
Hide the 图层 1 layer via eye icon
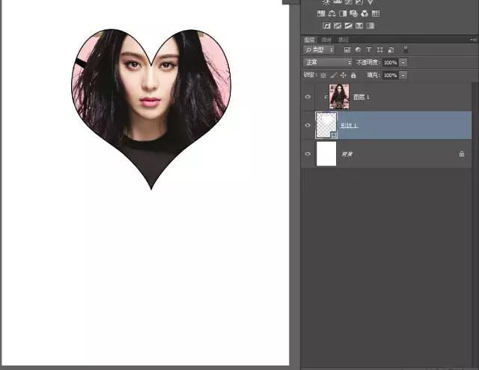(308, 97)
